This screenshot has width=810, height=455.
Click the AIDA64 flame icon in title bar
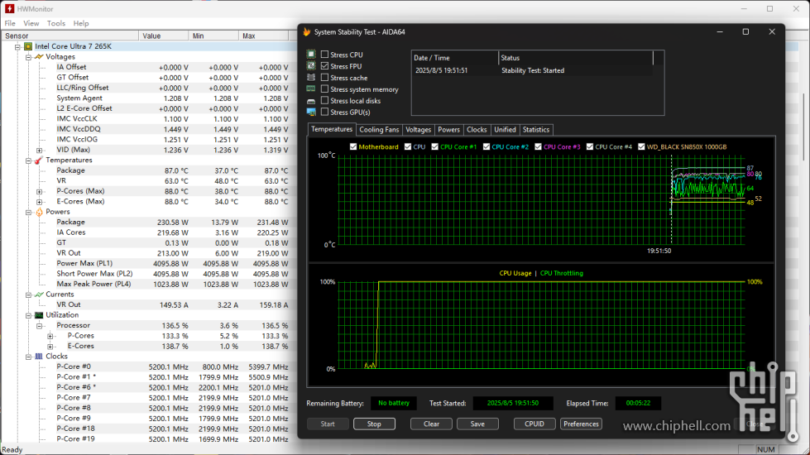pos(307,32)
